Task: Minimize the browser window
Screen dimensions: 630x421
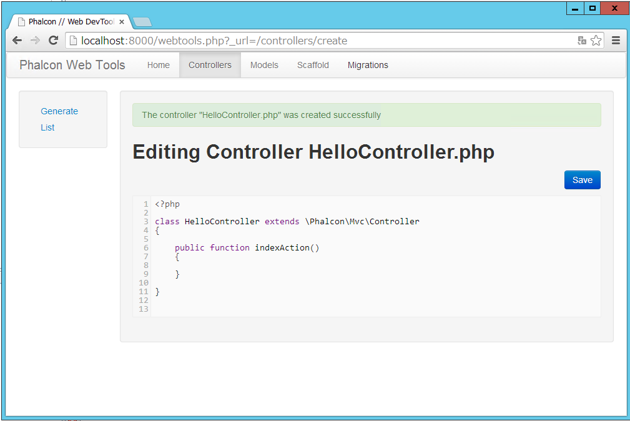Action: pyautogui.click(x=575, y=8)
